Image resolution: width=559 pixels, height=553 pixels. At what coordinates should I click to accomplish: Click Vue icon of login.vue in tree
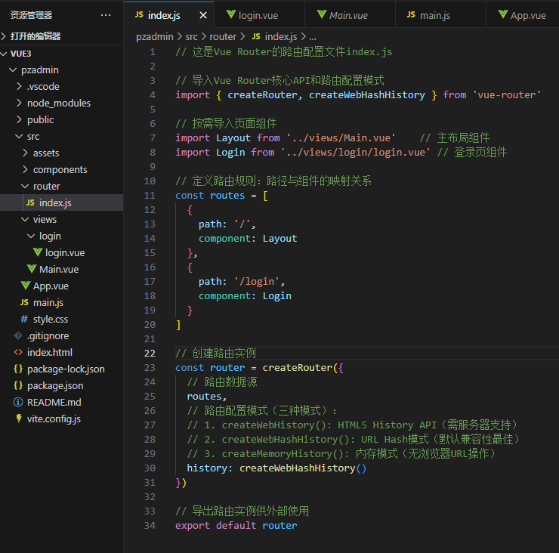(38, 252)
